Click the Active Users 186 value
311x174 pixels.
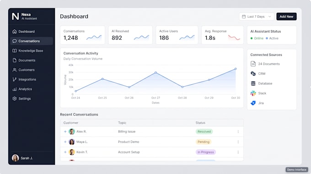click(164, 38)
